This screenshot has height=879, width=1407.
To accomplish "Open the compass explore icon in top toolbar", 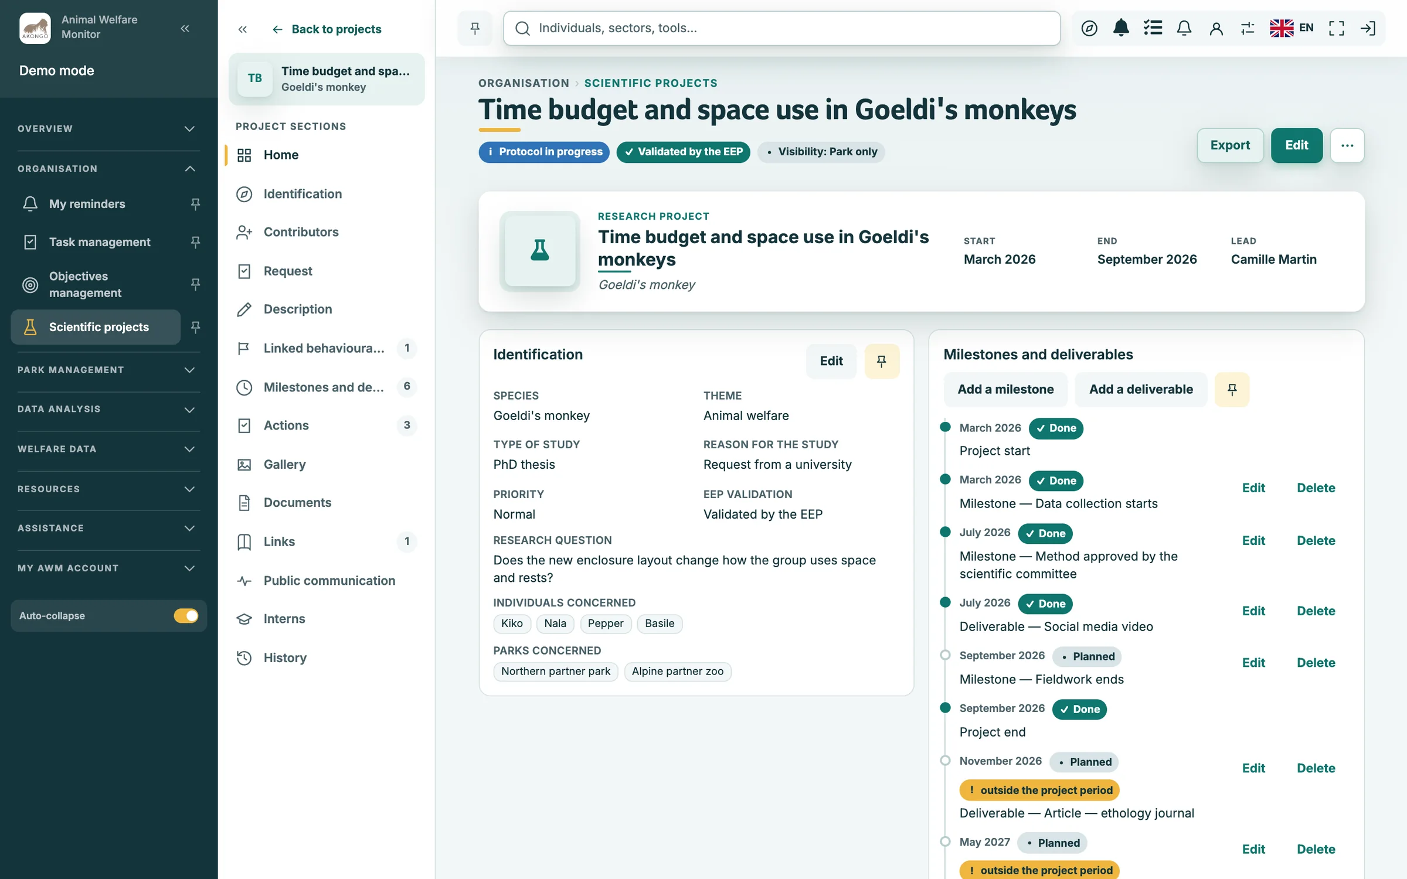I will [1089, 28].
